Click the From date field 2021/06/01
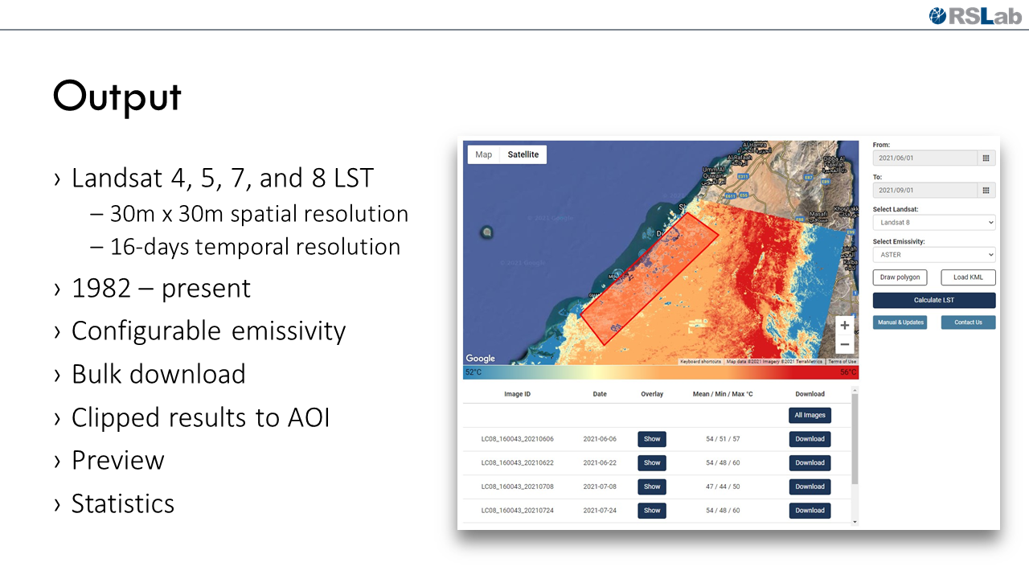Image resolution: width=1029 pixels, height=579 pixels. pyautogui.click(x=925, y=158)
